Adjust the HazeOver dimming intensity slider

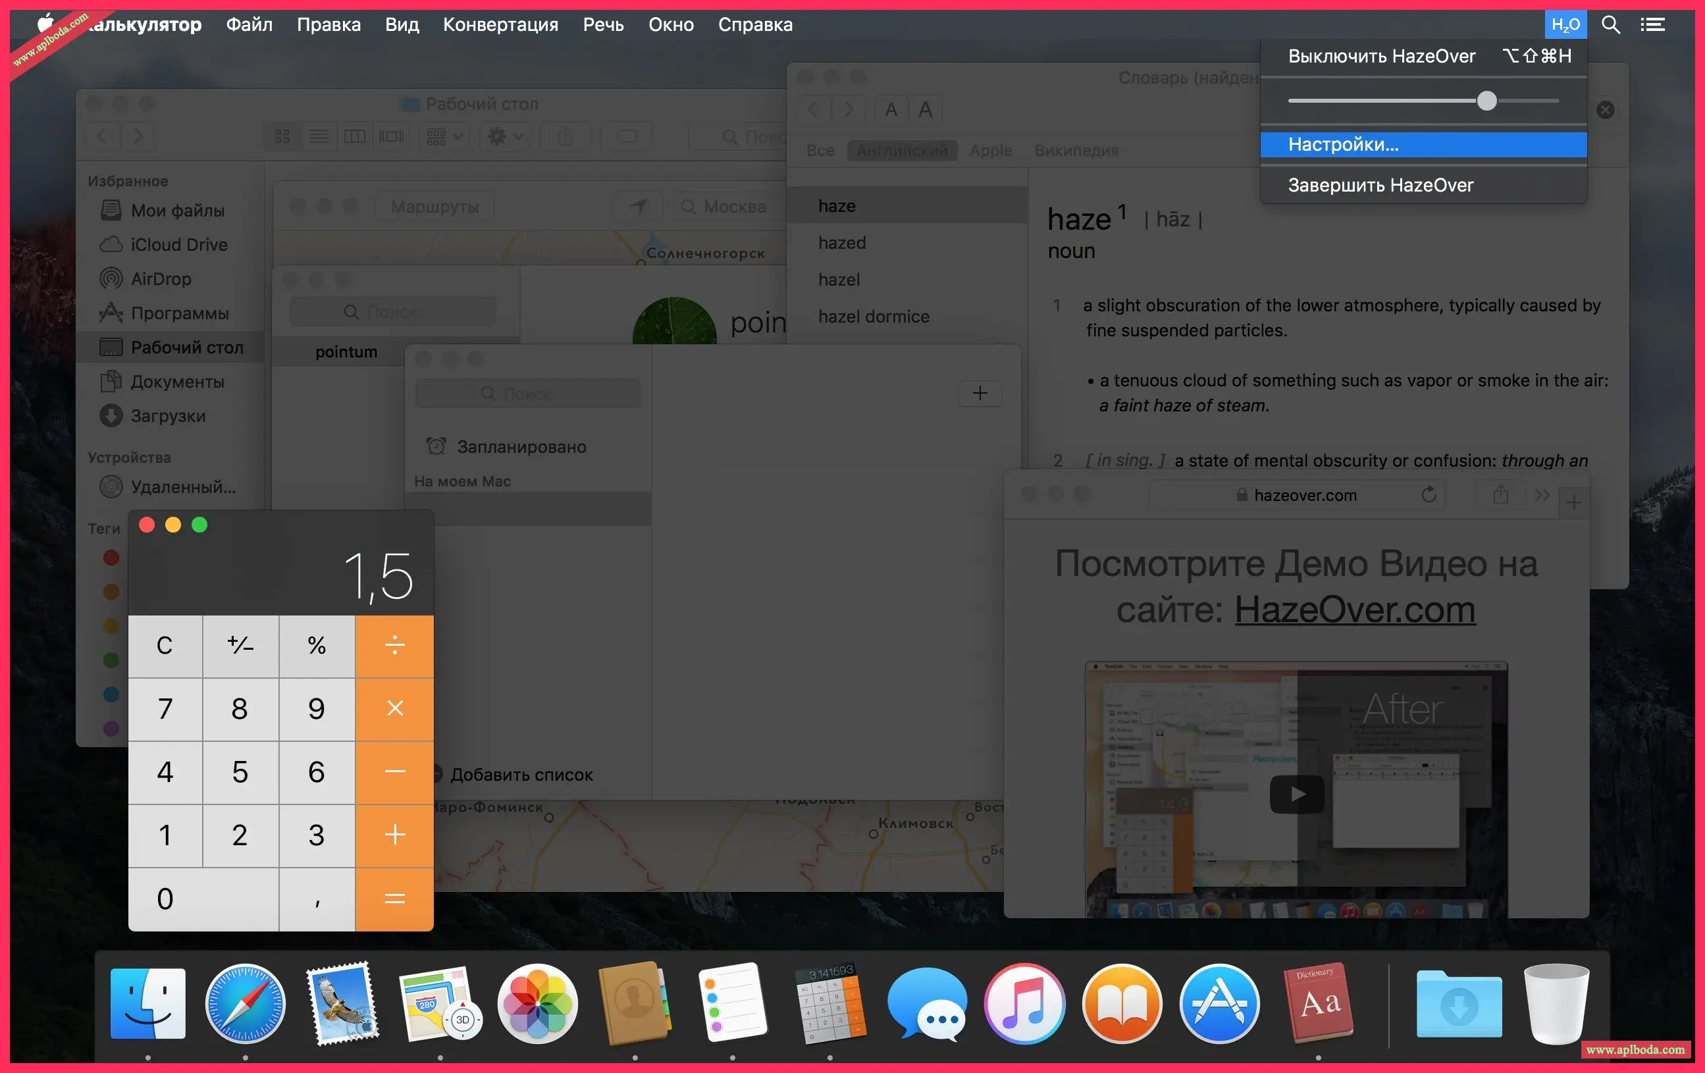[1487, 101]
